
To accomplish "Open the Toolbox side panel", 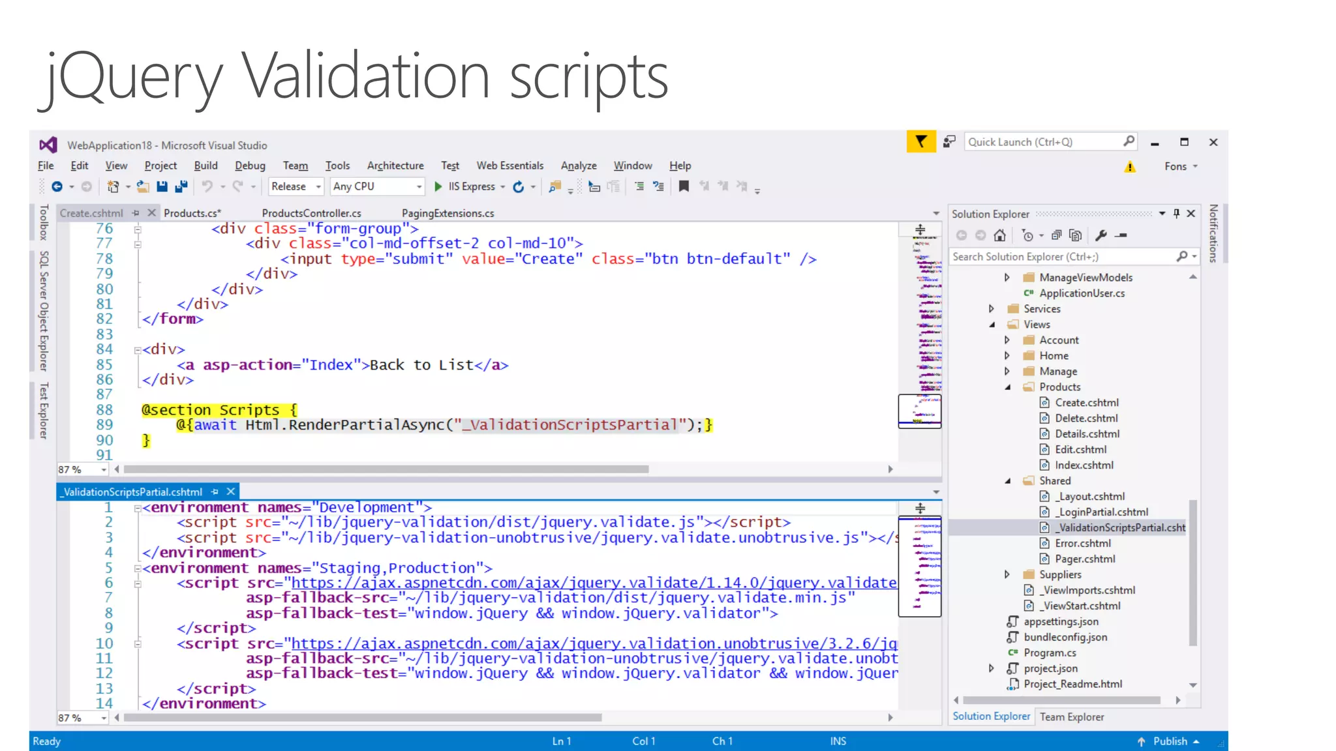I will click(44, 223).
